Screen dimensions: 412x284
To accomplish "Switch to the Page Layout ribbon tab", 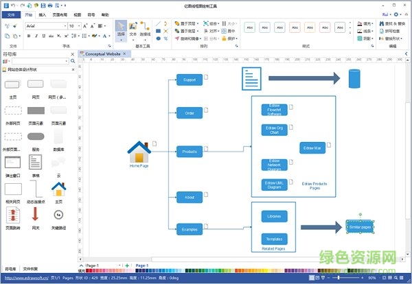I will point(60,14).
